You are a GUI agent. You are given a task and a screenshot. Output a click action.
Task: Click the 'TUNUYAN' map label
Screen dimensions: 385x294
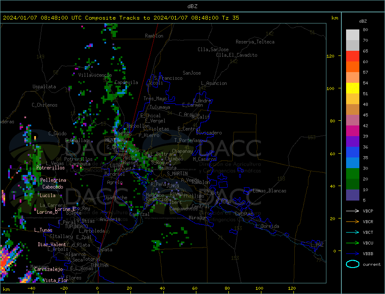tap(99, 265)
